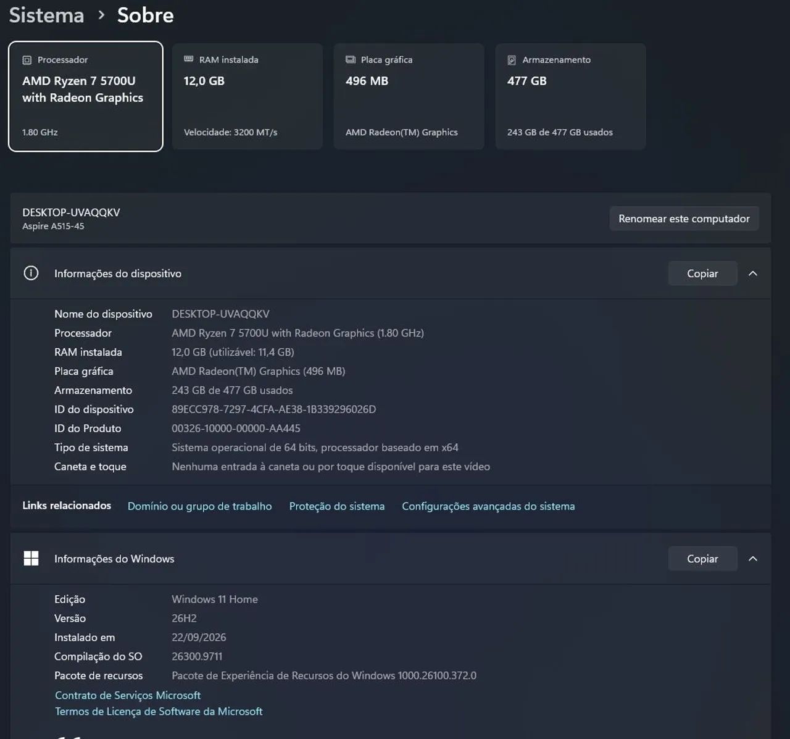This screenshot has width=790, height=739.
Task: Open Domínio ou grupo de trabalho link
Action: pos(199,506)
